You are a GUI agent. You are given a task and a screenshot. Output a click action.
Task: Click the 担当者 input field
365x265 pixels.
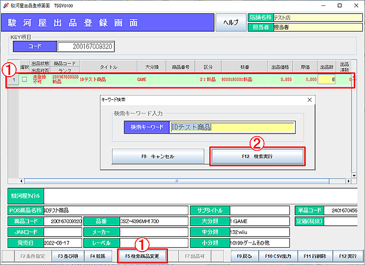pos(317,27)
